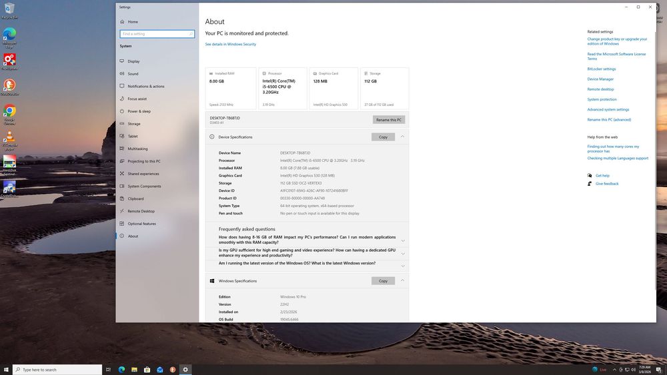The width and height of the screenshot is (667, 375).
Task: Click the Find a setting search box
Action: (x=157, y=34)
